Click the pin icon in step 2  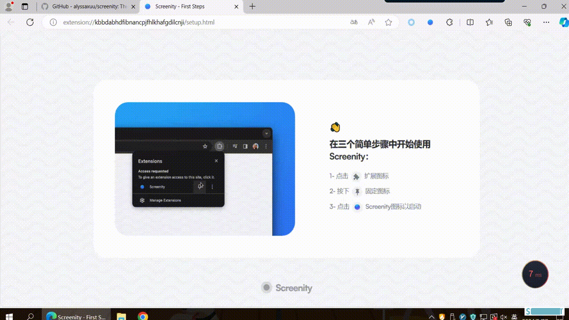click(x=357, y=192)
